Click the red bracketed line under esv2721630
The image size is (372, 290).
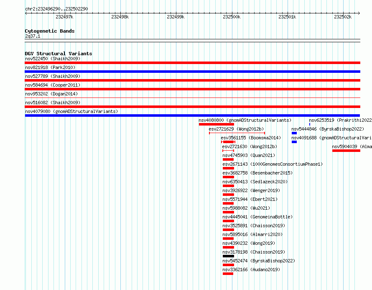[228, 151]
